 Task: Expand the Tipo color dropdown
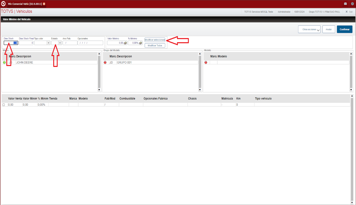click(x=48, y=43)
